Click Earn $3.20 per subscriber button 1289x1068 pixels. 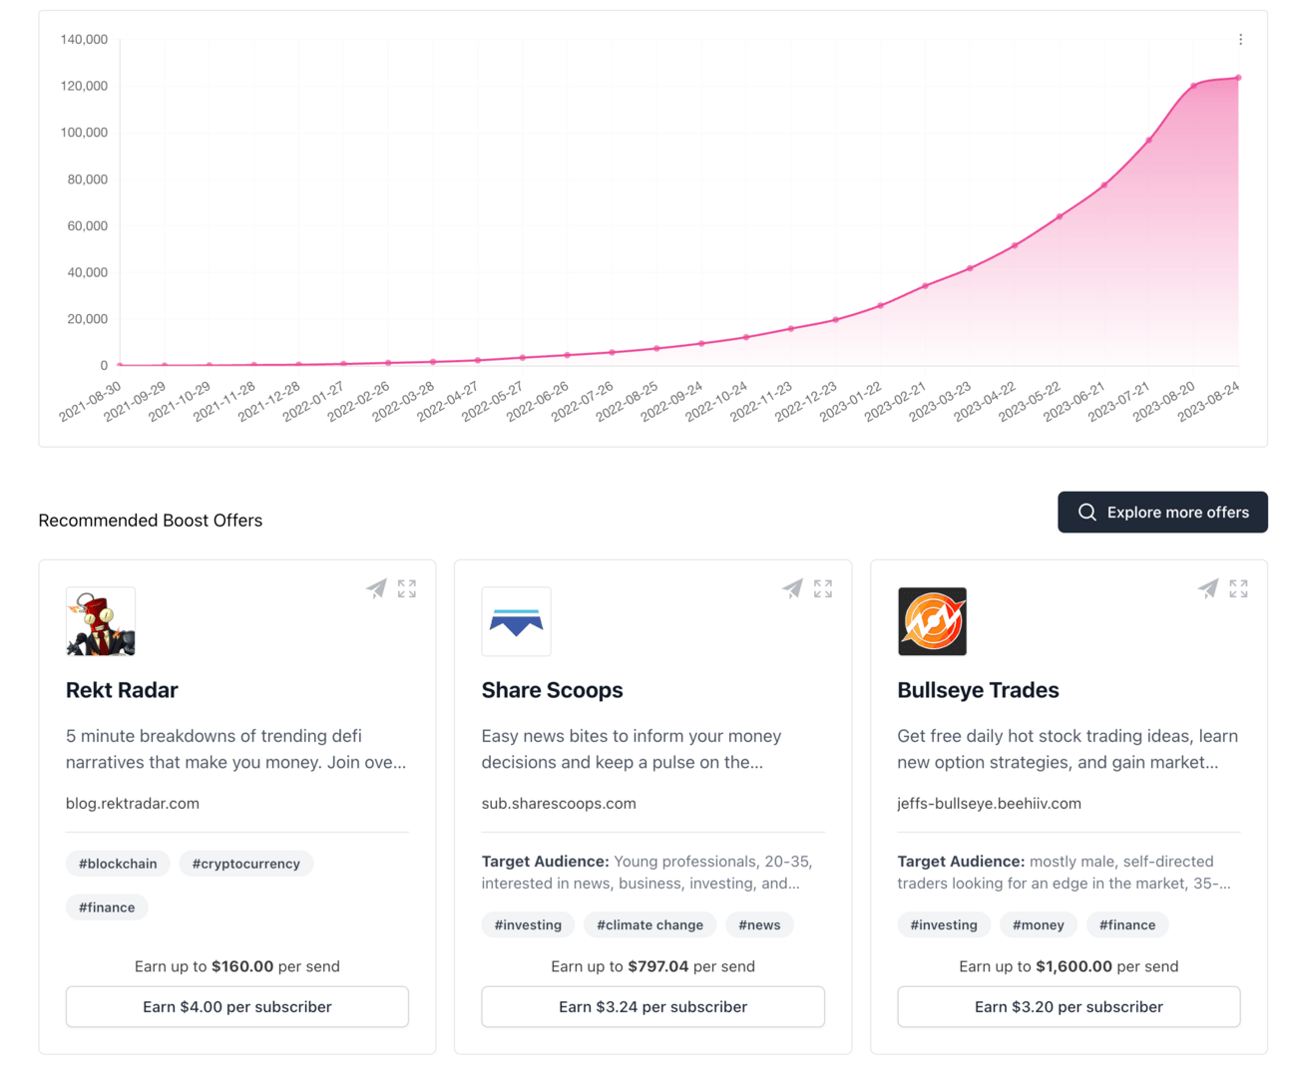coord(1069,1007)
